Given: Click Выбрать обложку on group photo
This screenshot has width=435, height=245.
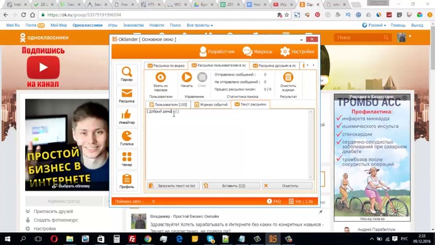Looking at the screenshot, I should [71, 186].
